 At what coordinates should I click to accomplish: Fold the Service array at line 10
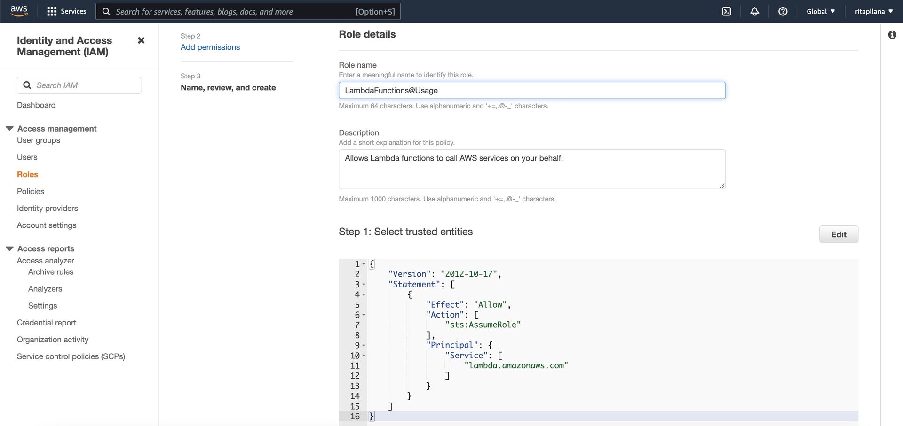[364, 356]
